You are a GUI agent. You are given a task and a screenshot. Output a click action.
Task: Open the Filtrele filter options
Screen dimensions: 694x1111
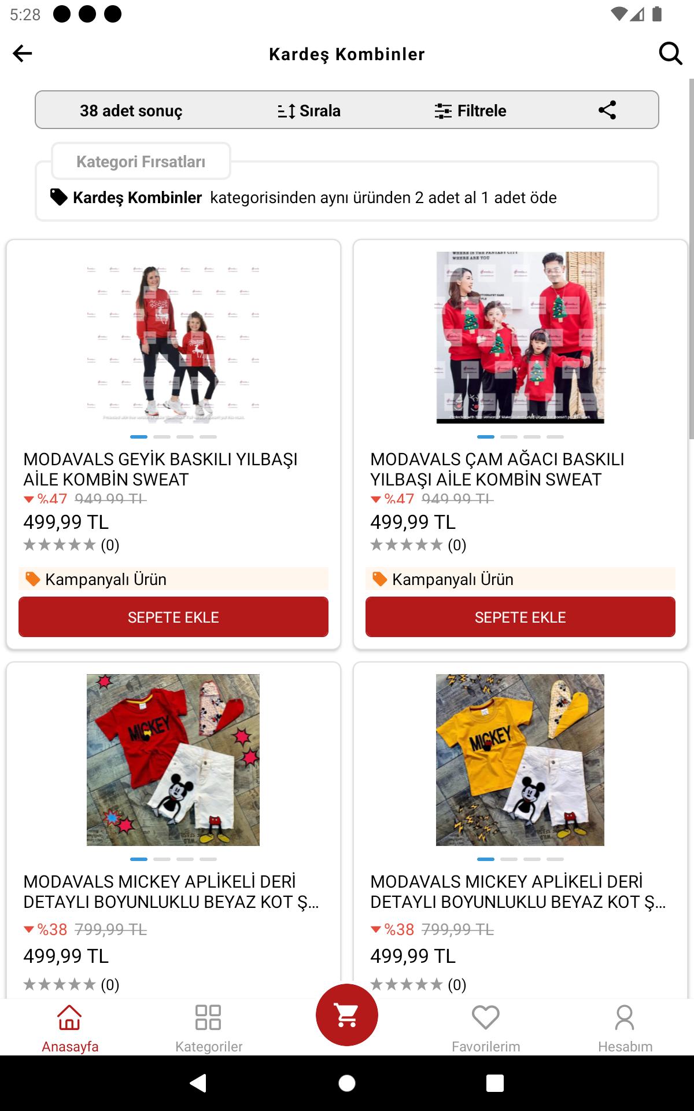[x=470, y=111]
